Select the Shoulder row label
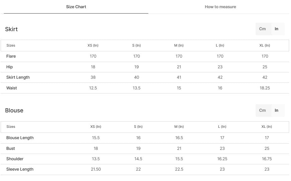The width and height of the screenshot is (291, 181). coord(15,159)
